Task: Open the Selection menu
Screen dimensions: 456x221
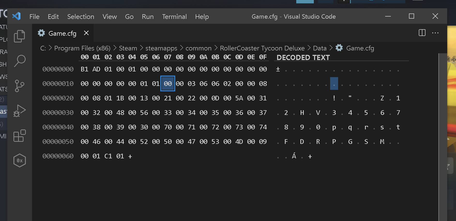Action: coord(81,17)
